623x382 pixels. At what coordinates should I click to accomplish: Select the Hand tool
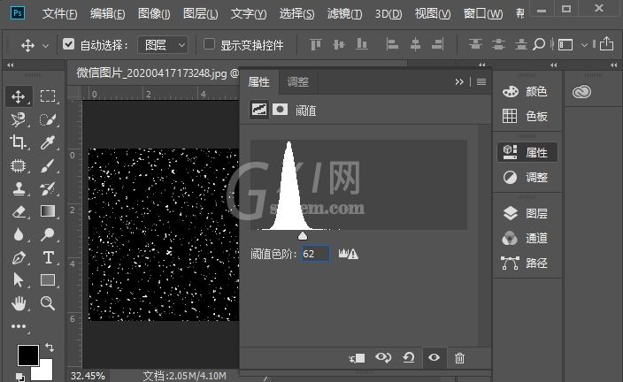[x=19, y=304]
